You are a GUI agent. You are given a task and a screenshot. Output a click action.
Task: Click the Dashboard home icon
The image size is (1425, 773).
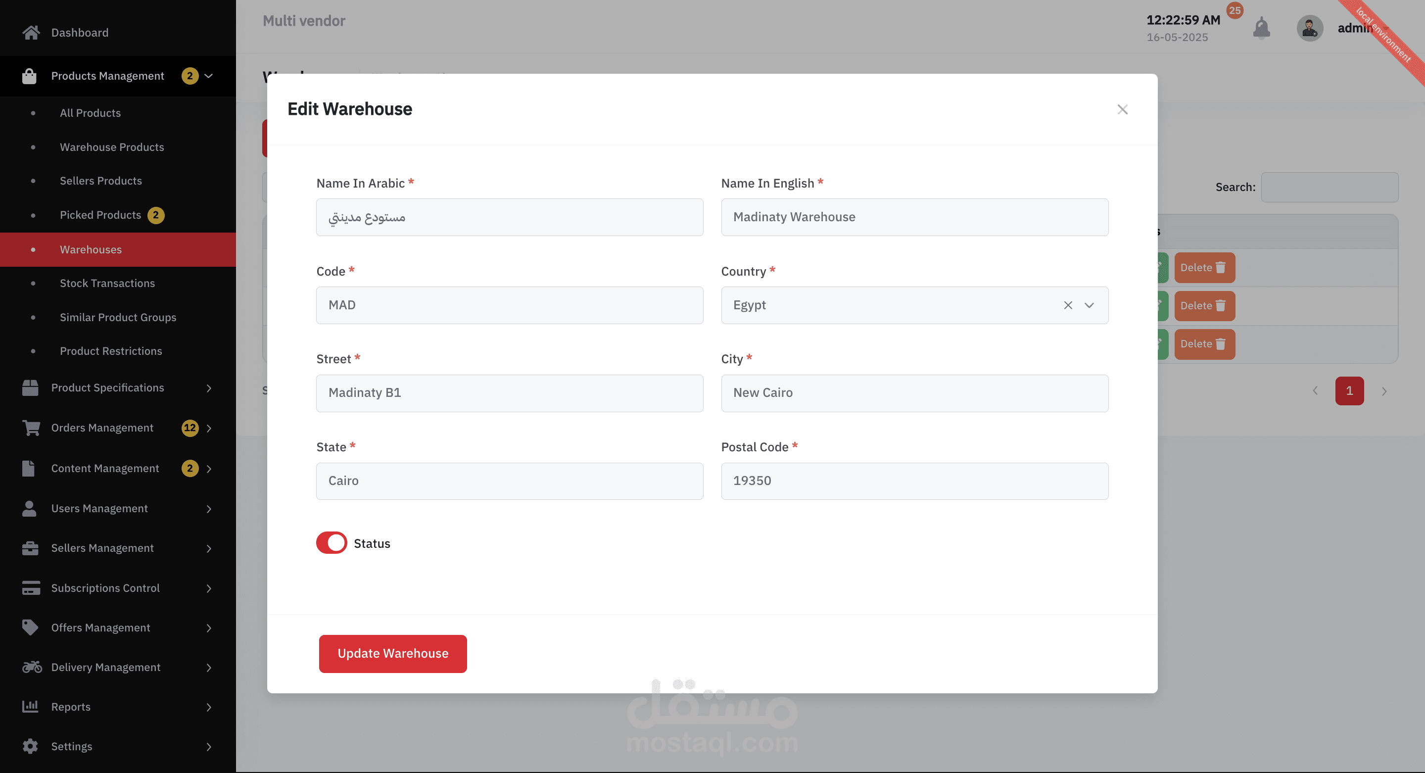31,33
